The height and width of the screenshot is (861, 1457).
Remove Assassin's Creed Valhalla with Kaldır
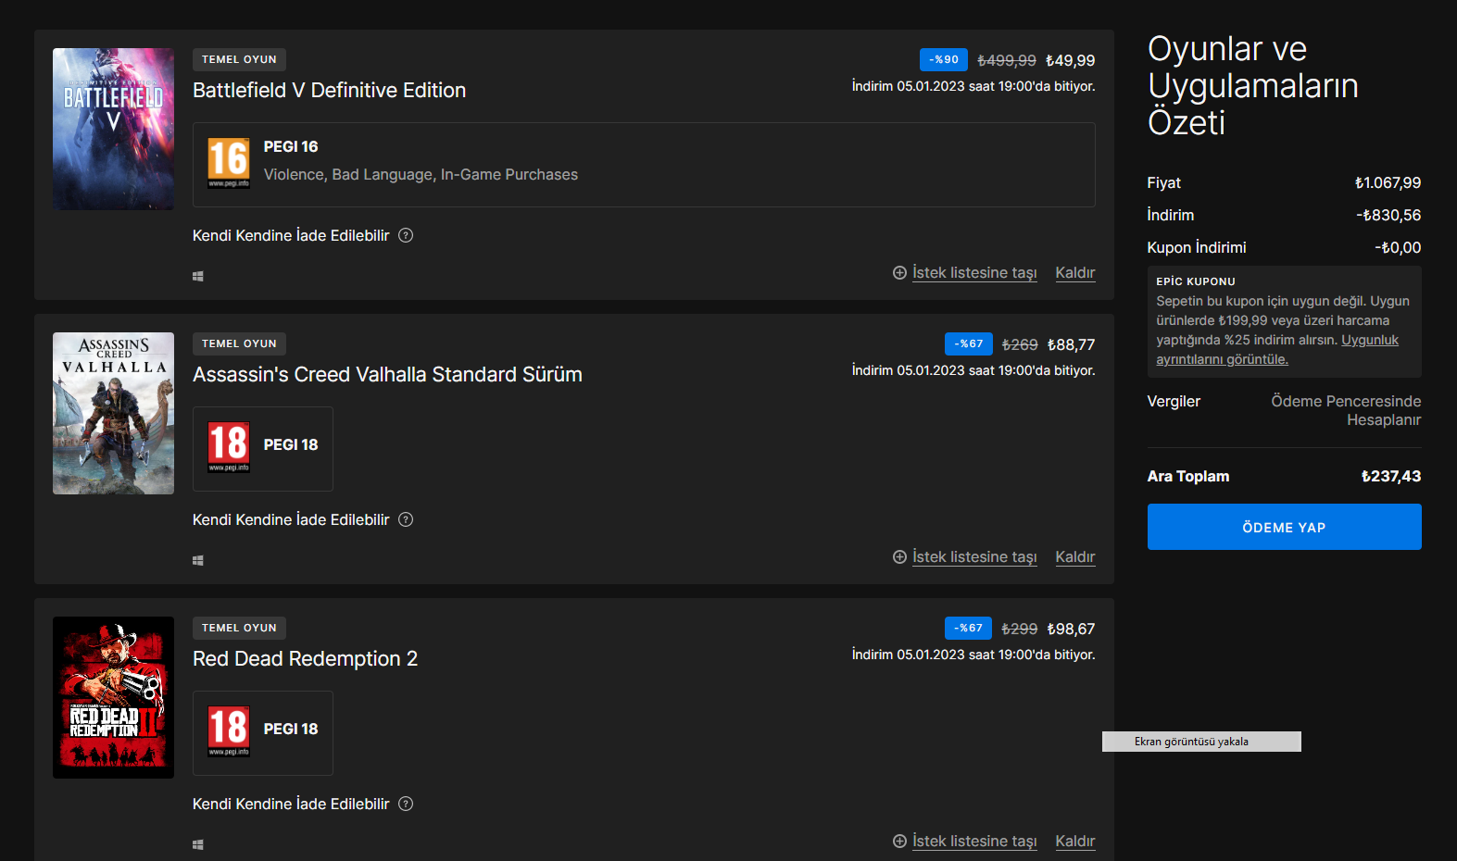coord(1075,556)
